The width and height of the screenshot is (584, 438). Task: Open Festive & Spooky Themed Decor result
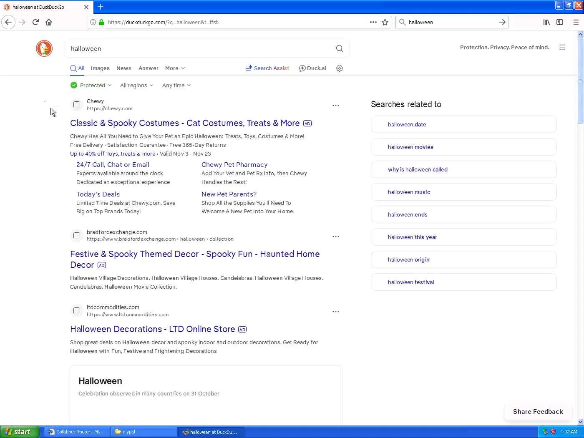195,259
